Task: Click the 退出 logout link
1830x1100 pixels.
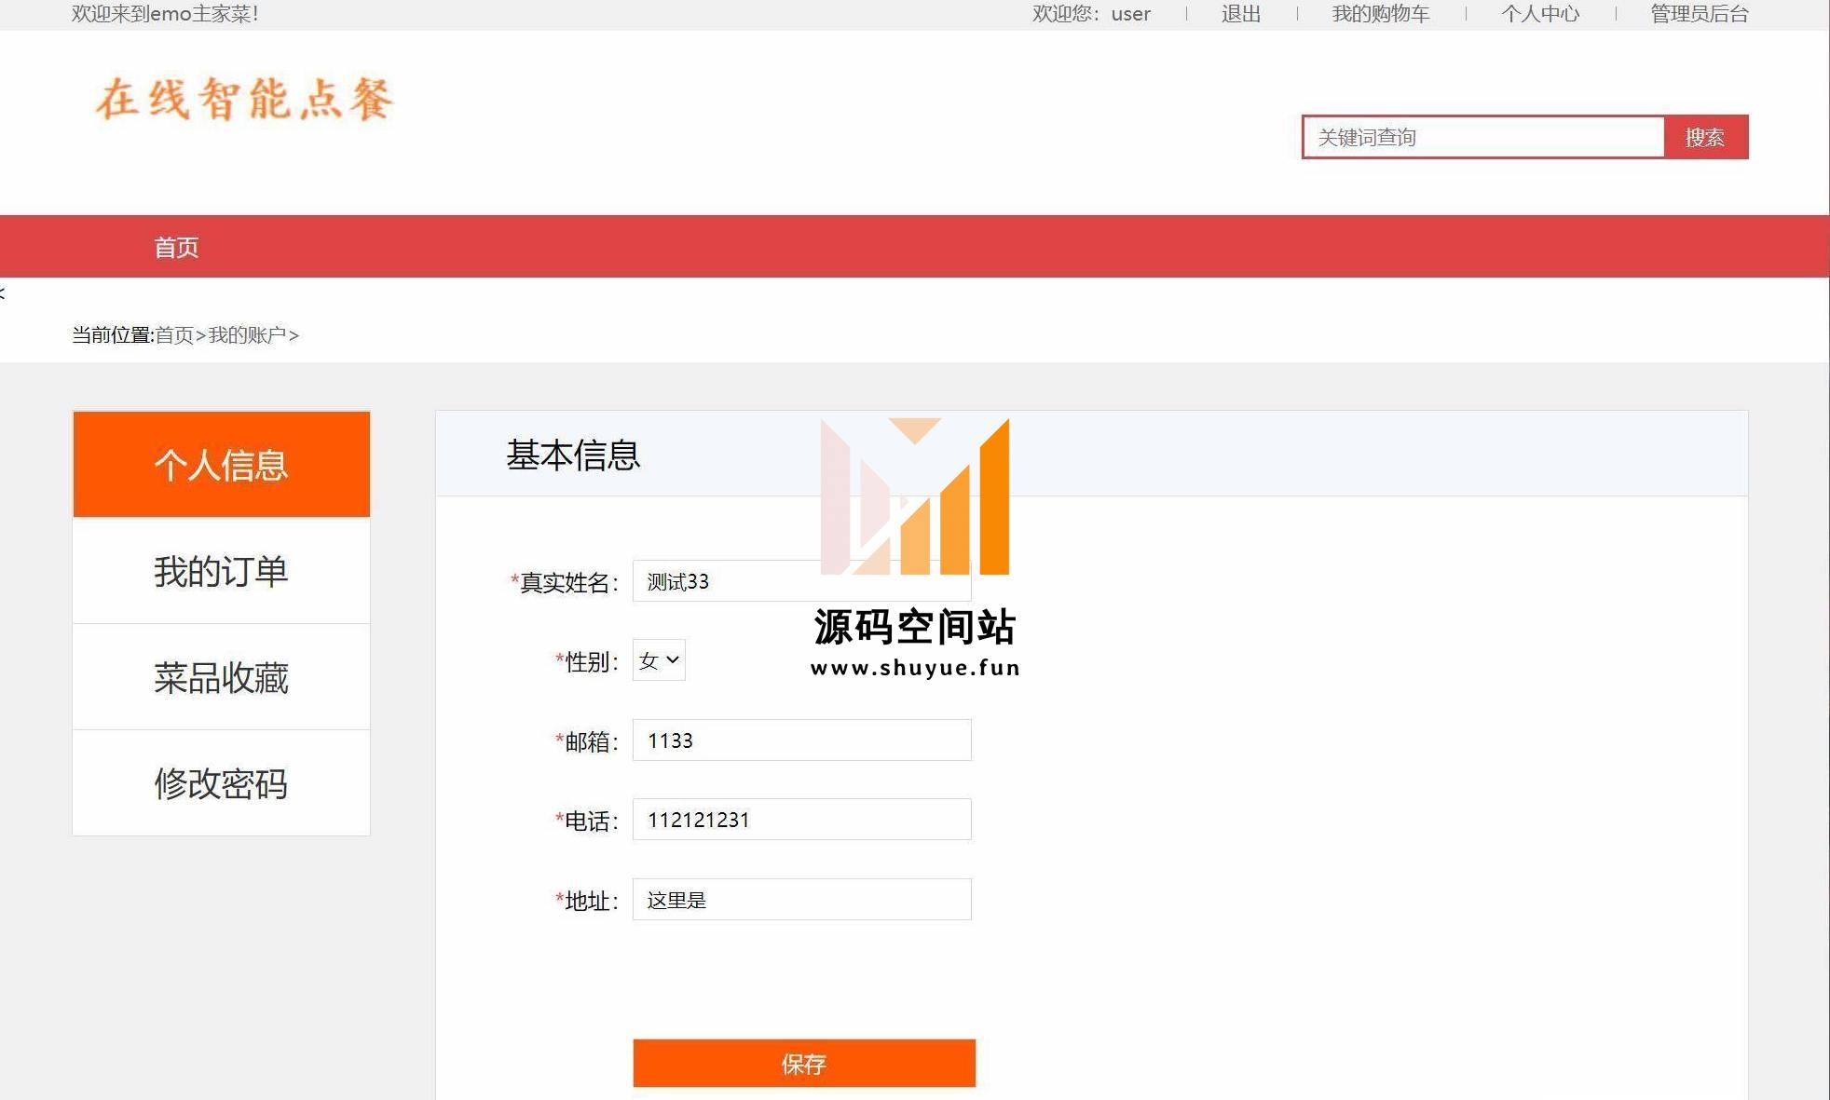Action: (x=1240, y=14)
